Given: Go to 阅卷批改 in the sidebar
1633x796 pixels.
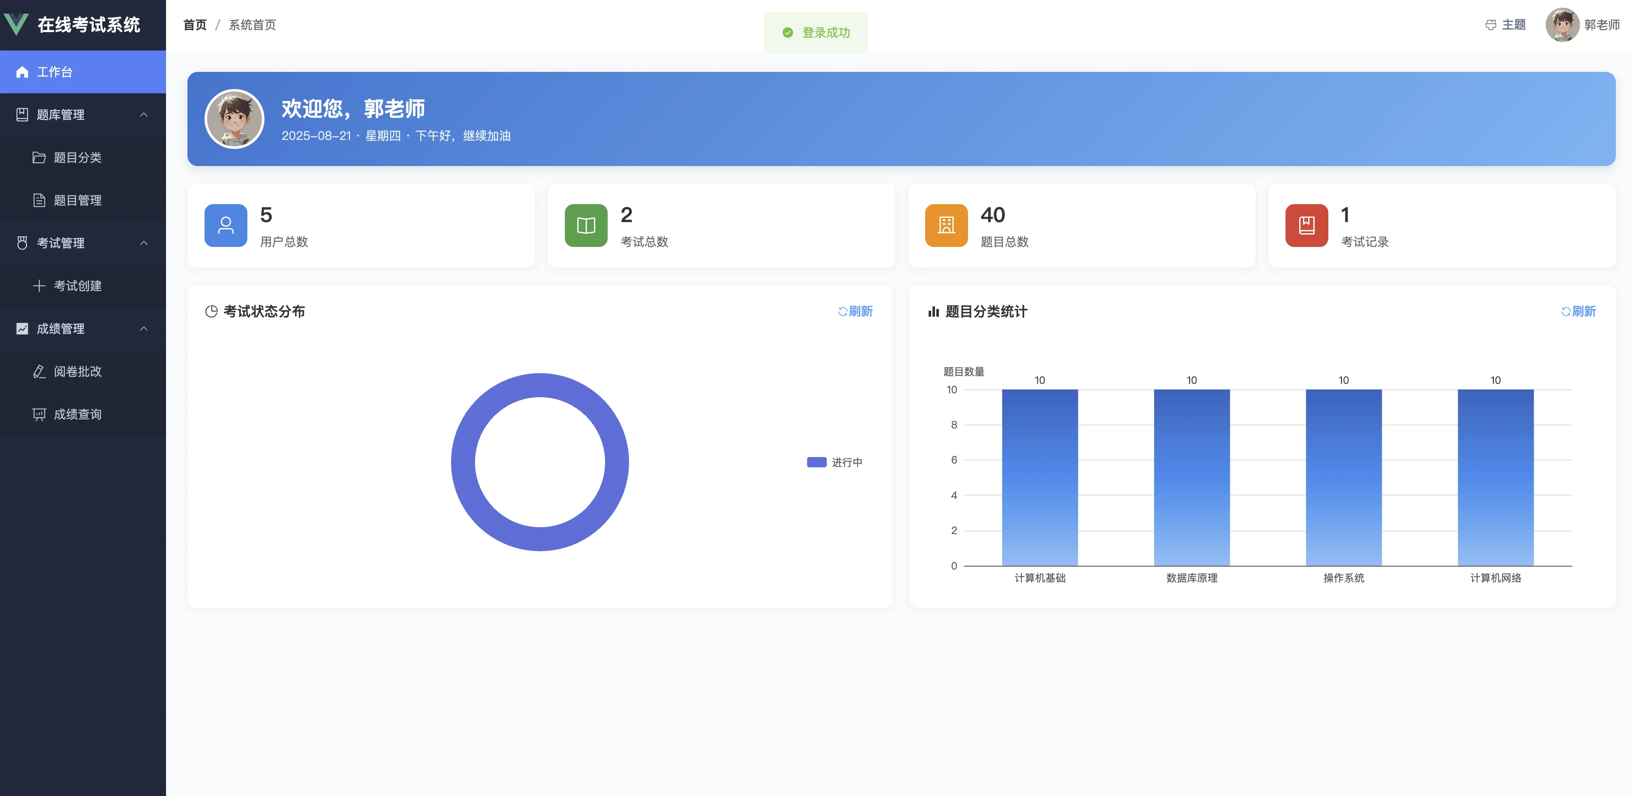Looking at the screenshot, I should (77, 371).
